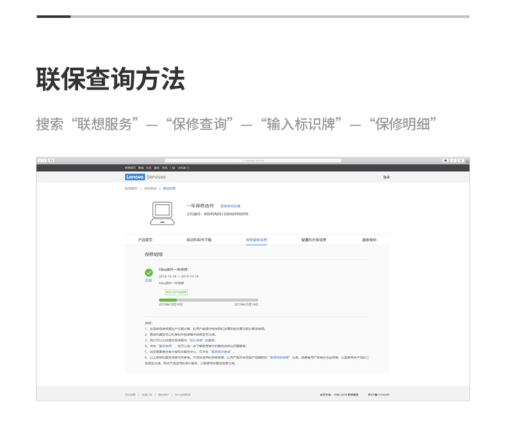Click the 服务网点查询 link in the notes
Image resolution: width=506 pixels, height=435 pixels.
tap(221, 352)
